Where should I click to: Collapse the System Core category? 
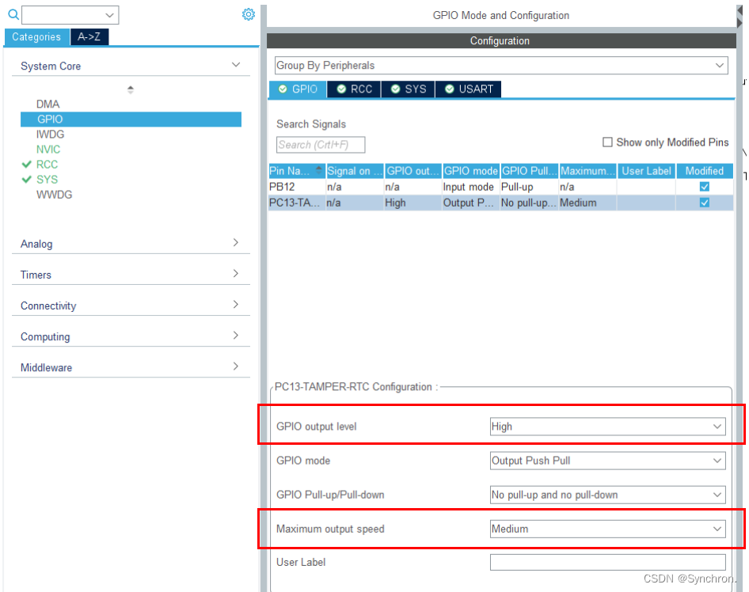131,66
